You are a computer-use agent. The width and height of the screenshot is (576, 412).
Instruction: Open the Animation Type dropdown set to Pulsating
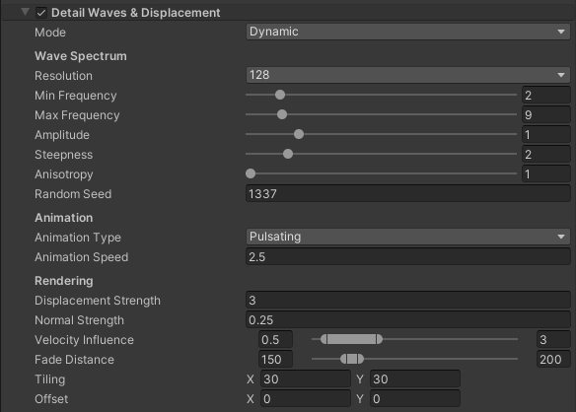[x=407, y=237]
